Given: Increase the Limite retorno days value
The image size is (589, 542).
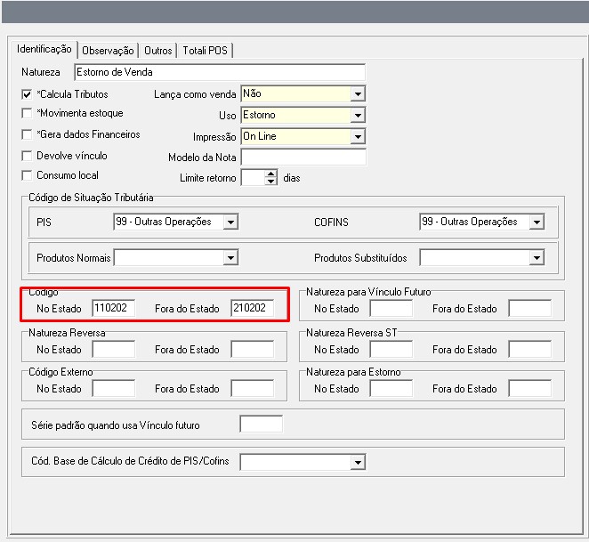Looking at the screenshot, I should point(272,174).
